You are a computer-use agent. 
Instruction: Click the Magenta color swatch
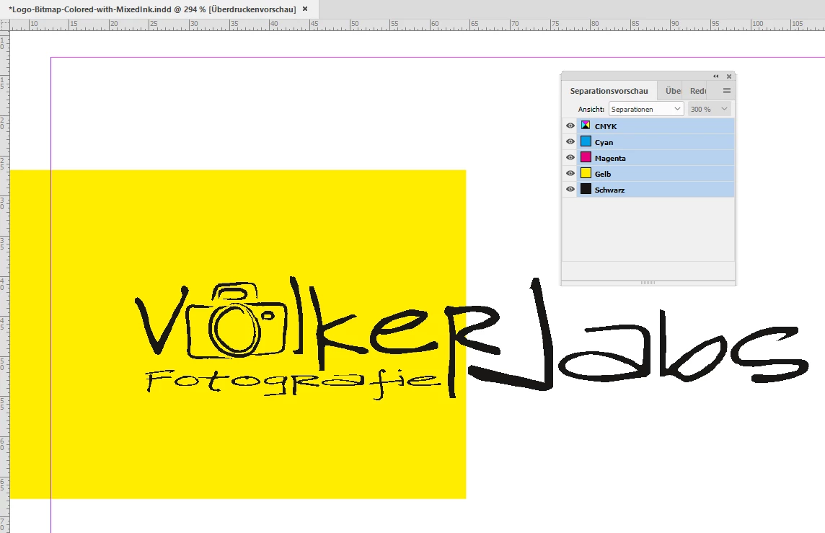(586, 157)
